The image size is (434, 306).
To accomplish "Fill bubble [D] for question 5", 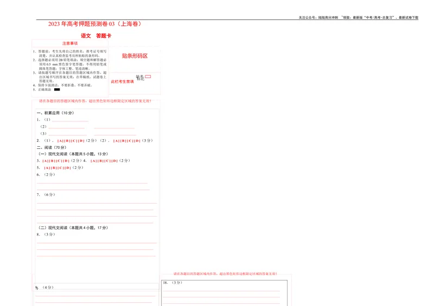I will pyautogui.click(x=68, y=168).
